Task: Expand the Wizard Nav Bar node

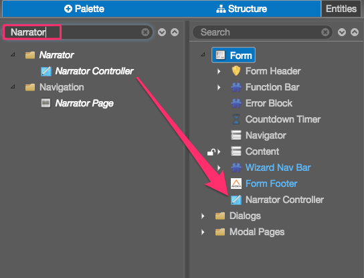Action: pos(219,167)
